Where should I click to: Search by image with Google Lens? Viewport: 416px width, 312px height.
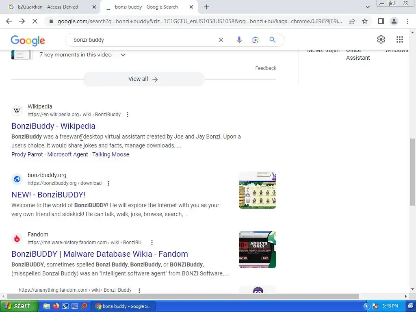click(x=255, y=40)
